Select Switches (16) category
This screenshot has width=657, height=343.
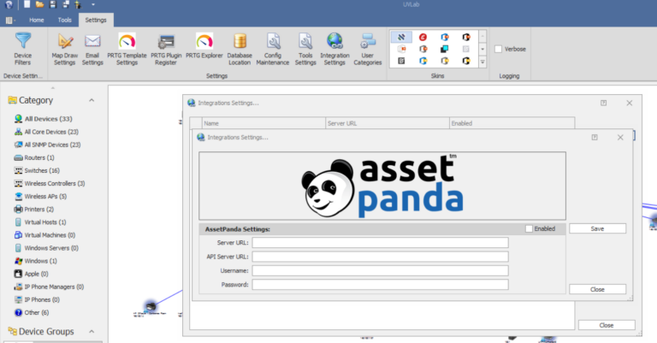click(37, 171)
